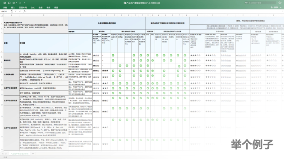This screenshot has height=159, width=284.
Task: Save the workbook with the floppy icon
Action: 9,3
